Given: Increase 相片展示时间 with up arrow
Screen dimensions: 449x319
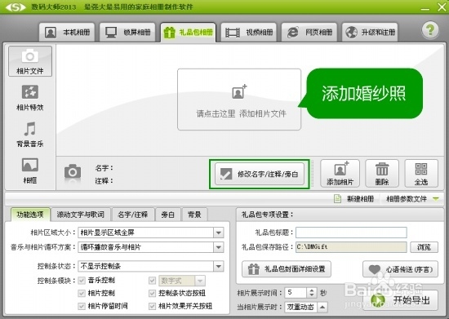Looking at the screenshot, I should (311, 290).
